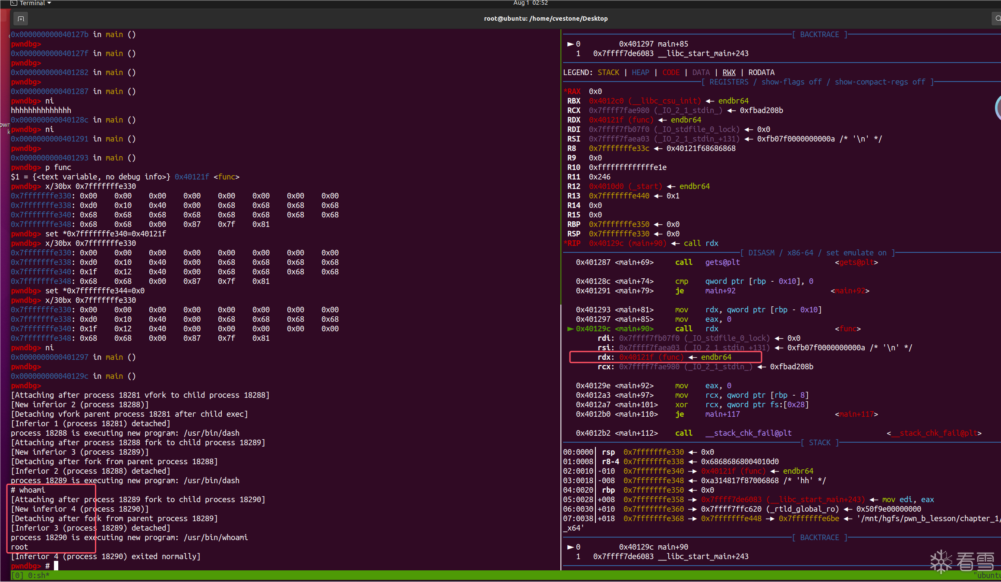Image resolution: width=1001 pixels, height=582 pixels.
Task: Click the top BACKTRACE frame 0 arrow marker
Action: 570,44
